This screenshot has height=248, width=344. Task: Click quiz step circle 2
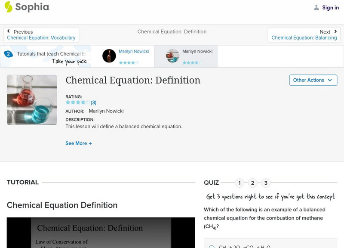(253, 183)
